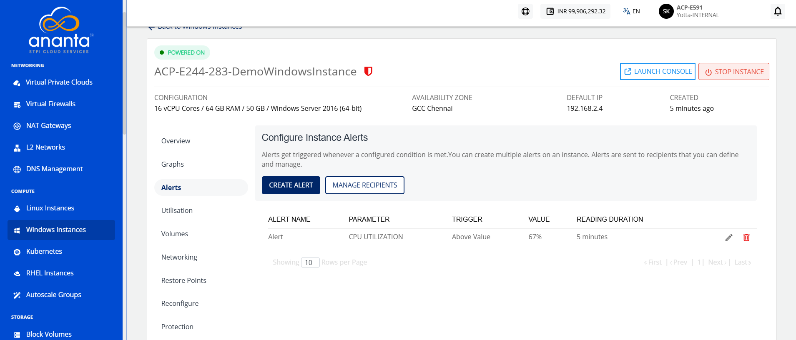The width and height of the screenshot is (796, 340).
Task: Click the red protection shield icon
Action: click(368, 71)
